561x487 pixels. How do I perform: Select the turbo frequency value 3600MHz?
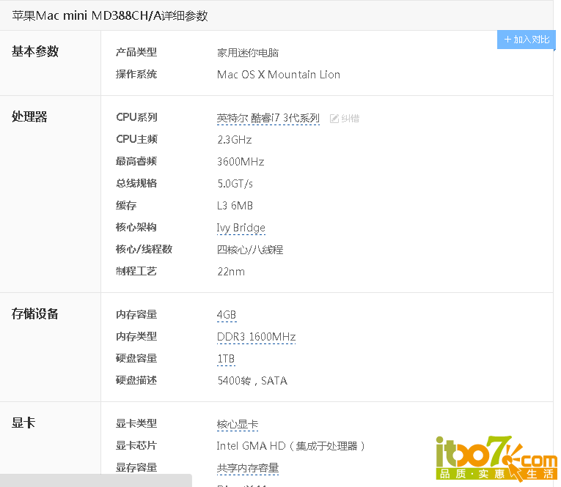tap(241, 162)
